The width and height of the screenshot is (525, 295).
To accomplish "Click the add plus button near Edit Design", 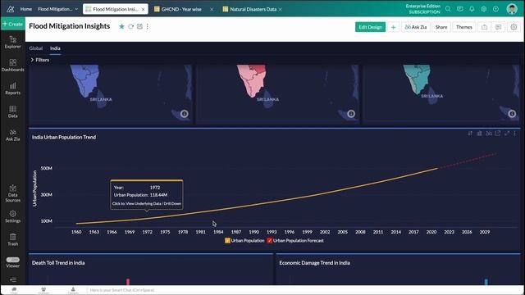I will coord(394,27).
